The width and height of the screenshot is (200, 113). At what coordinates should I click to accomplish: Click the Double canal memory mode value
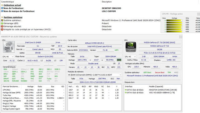point(93,64)
